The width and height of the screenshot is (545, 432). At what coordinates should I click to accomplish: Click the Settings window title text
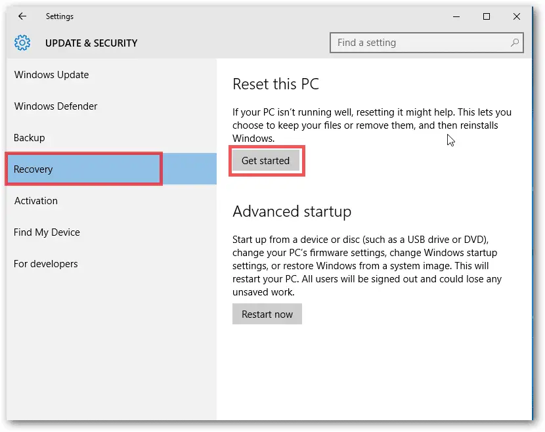pos(60,16)
